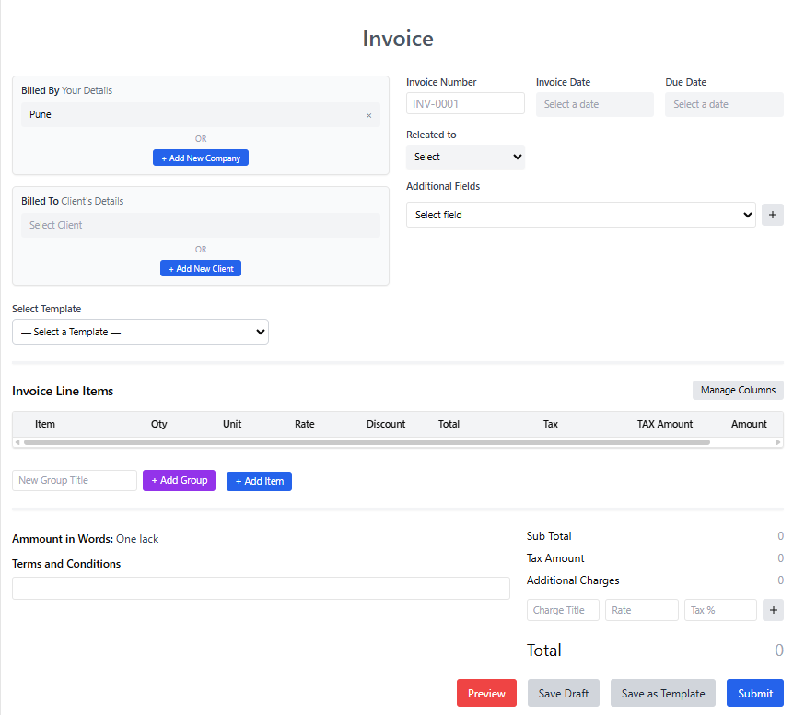Click Save as Template button
Viewport: 793px width, 715px height.
pyautogui.click(x=663, y=694)
